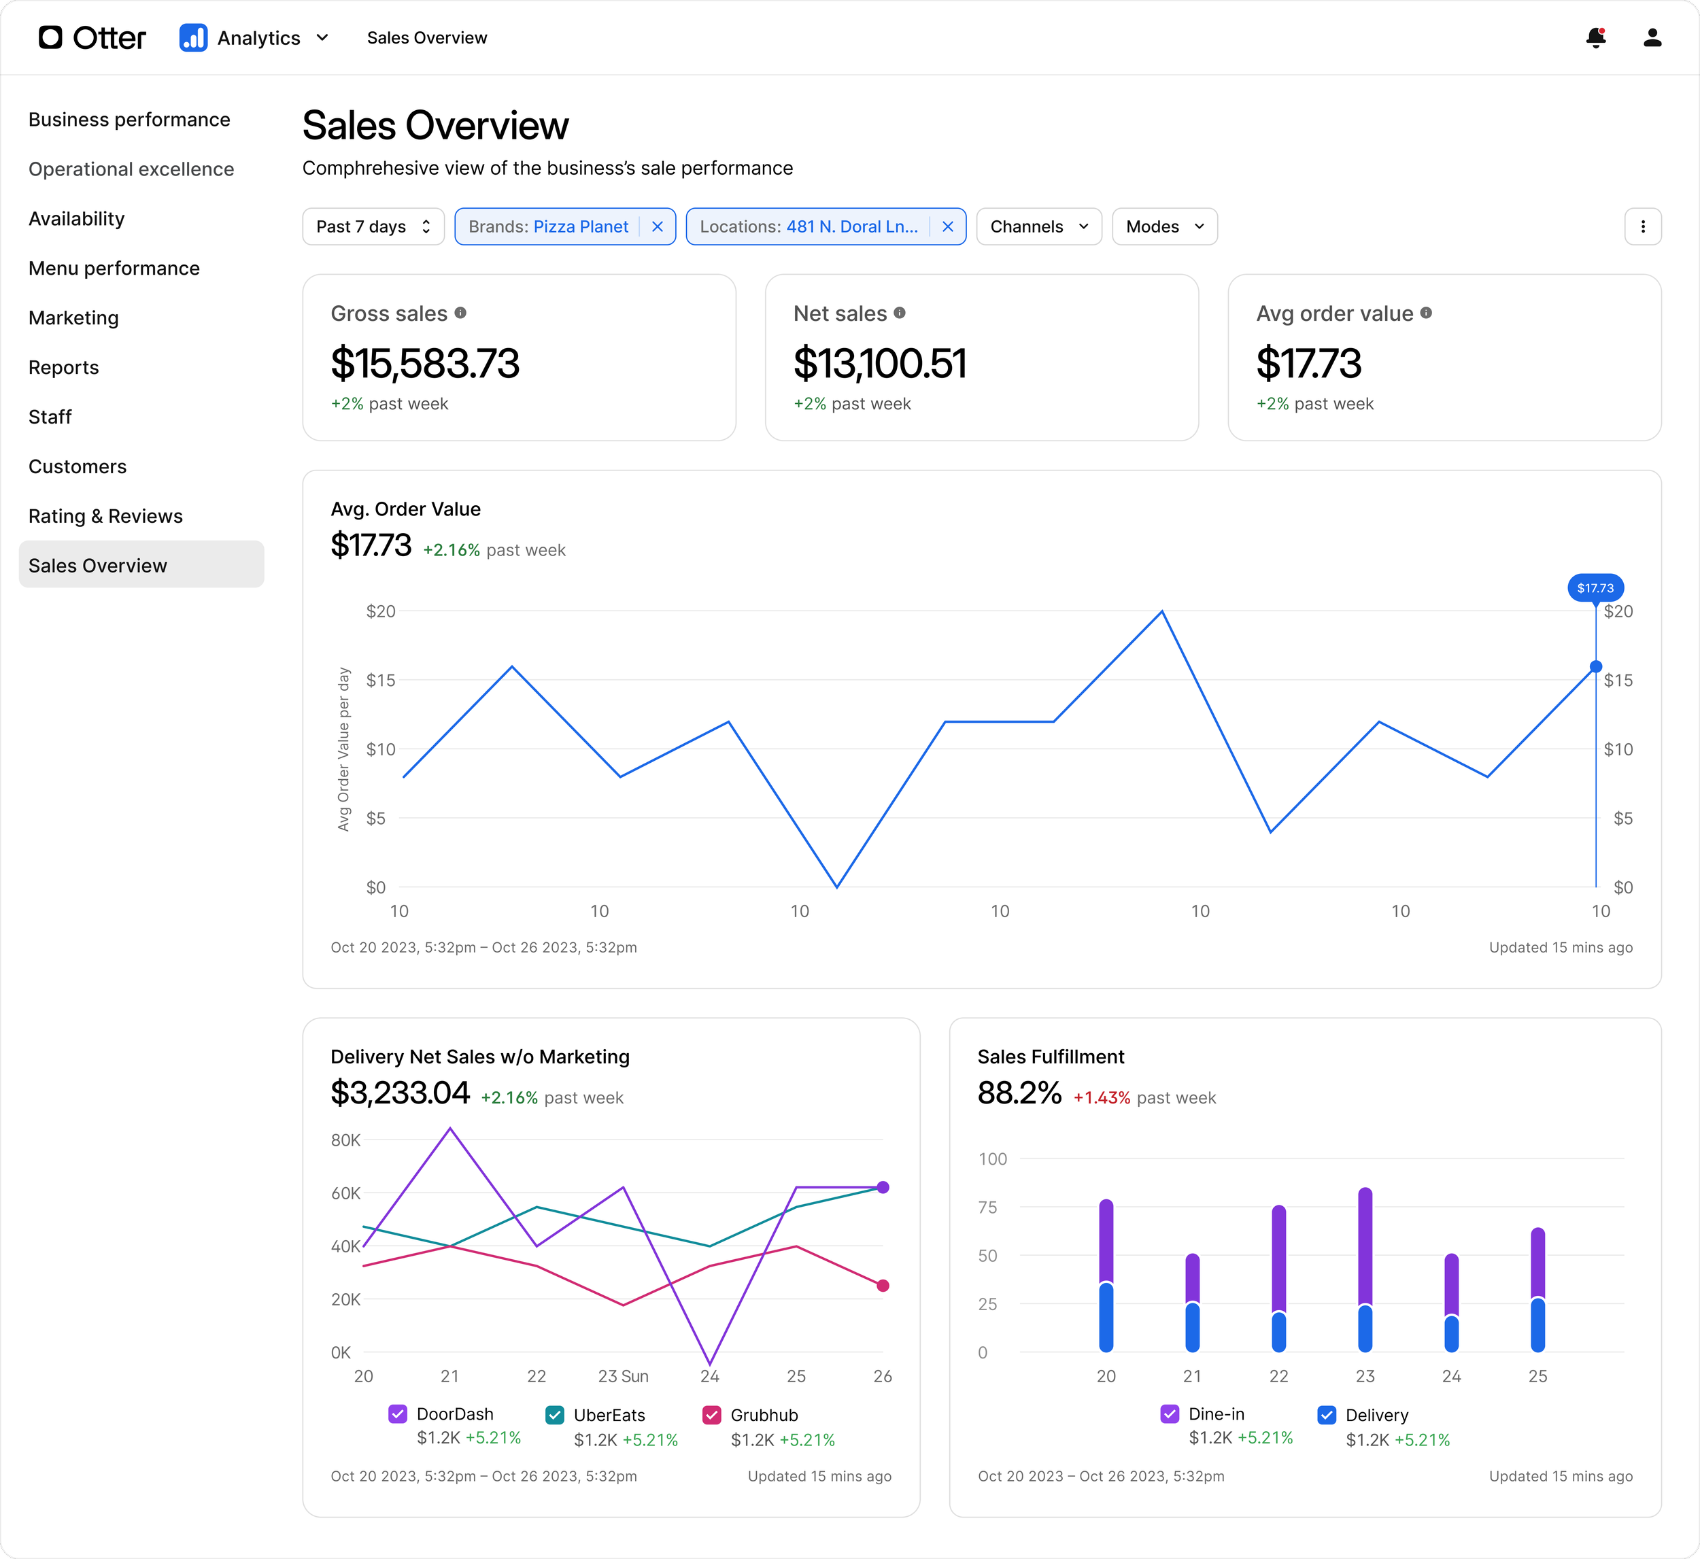The image size is (1700, 1559).
Task: Toggle the UberEats series checkbox
Action: (x=554, y=1415)
